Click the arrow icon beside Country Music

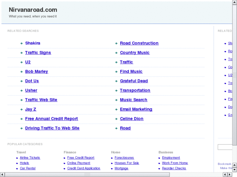coord(116,53)
